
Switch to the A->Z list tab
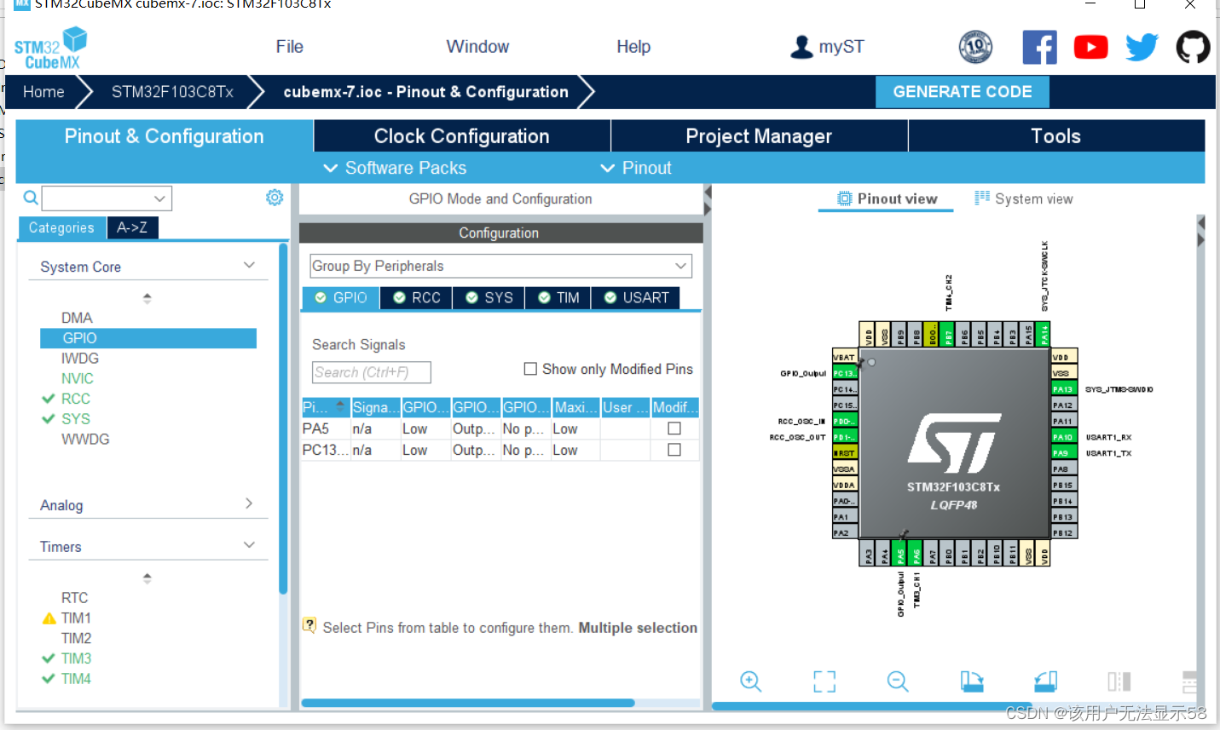(x=132, y=227)
